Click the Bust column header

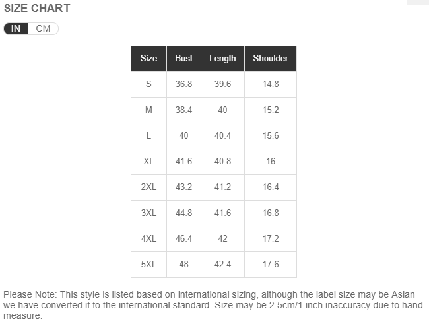(x=184, y=59)
